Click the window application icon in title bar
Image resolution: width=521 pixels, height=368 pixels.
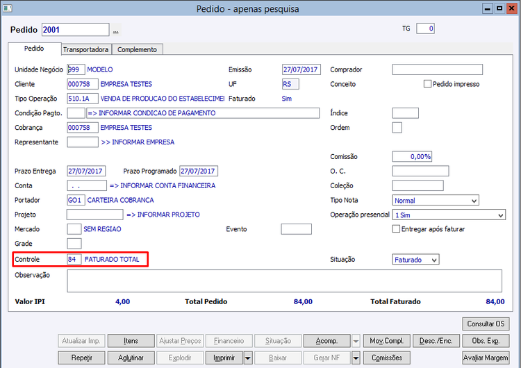tap(8, 8)
